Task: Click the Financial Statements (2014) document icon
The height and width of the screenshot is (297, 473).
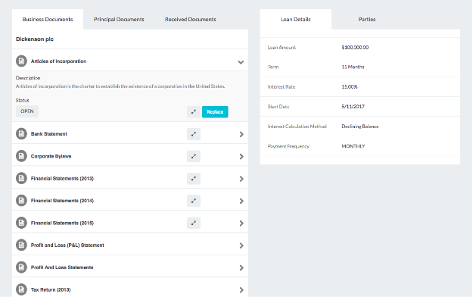Action: [21, 201]
